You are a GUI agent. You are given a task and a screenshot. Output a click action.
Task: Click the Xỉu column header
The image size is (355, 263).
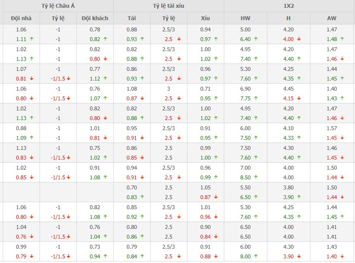205,18
